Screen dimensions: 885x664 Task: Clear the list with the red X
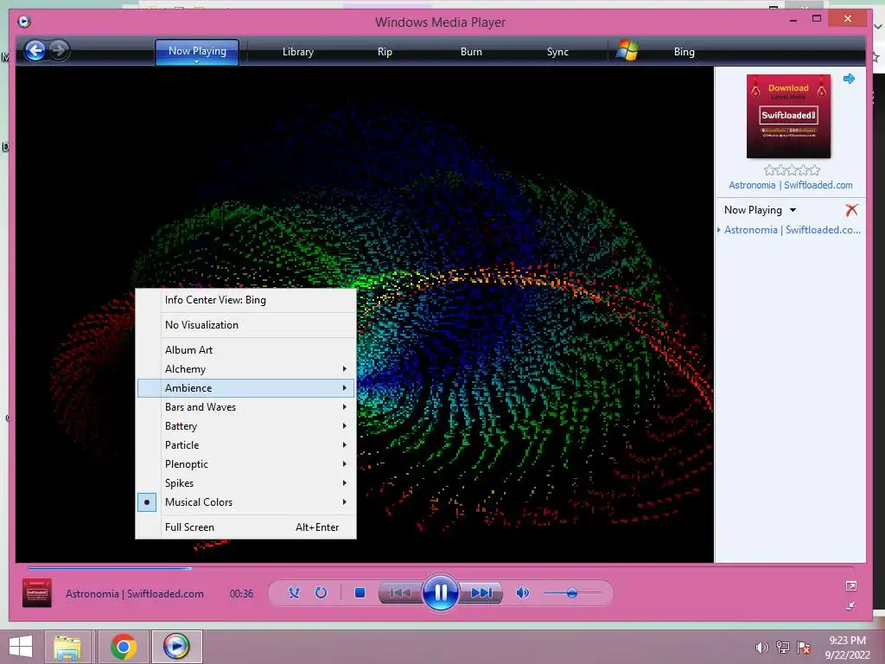click(851, 210)
